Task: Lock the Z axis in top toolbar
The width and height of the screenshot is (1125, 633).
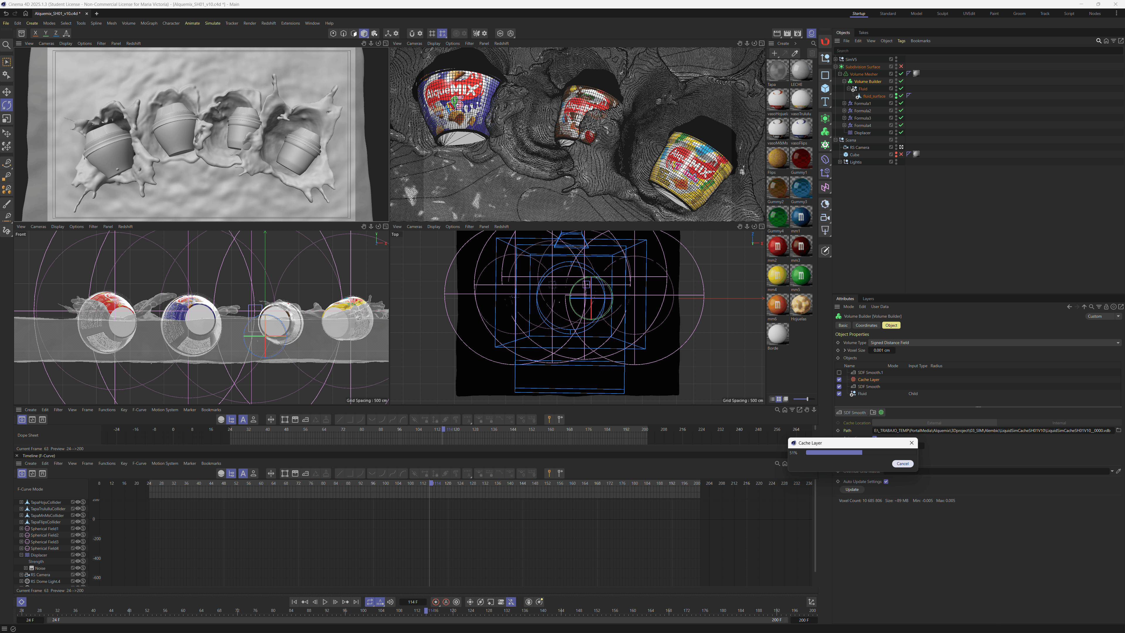Action: pos(56,33)
